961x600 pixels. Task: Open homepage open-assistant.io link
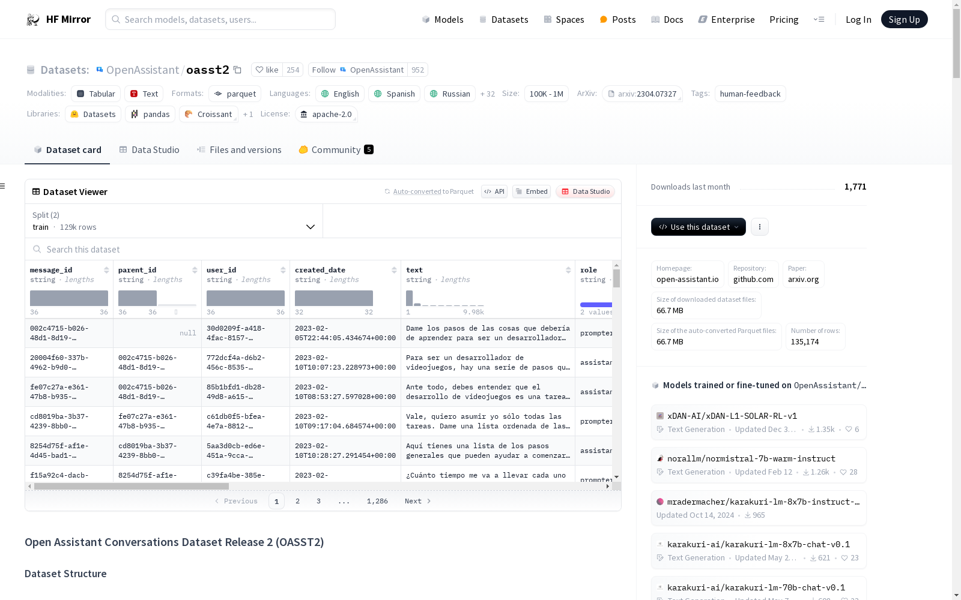(x=688, y=274)
